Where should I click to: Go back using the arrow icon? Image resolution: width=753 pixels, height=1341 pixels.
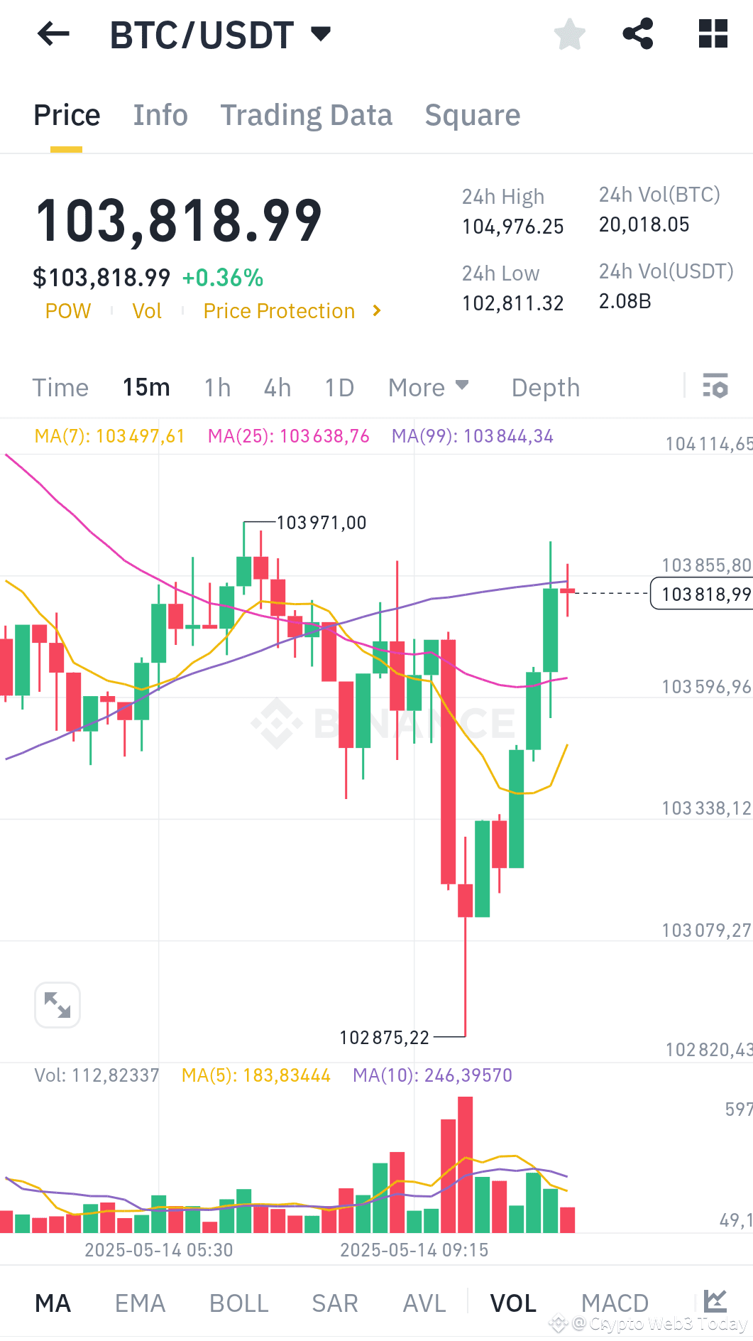click(x=53, y=34)
